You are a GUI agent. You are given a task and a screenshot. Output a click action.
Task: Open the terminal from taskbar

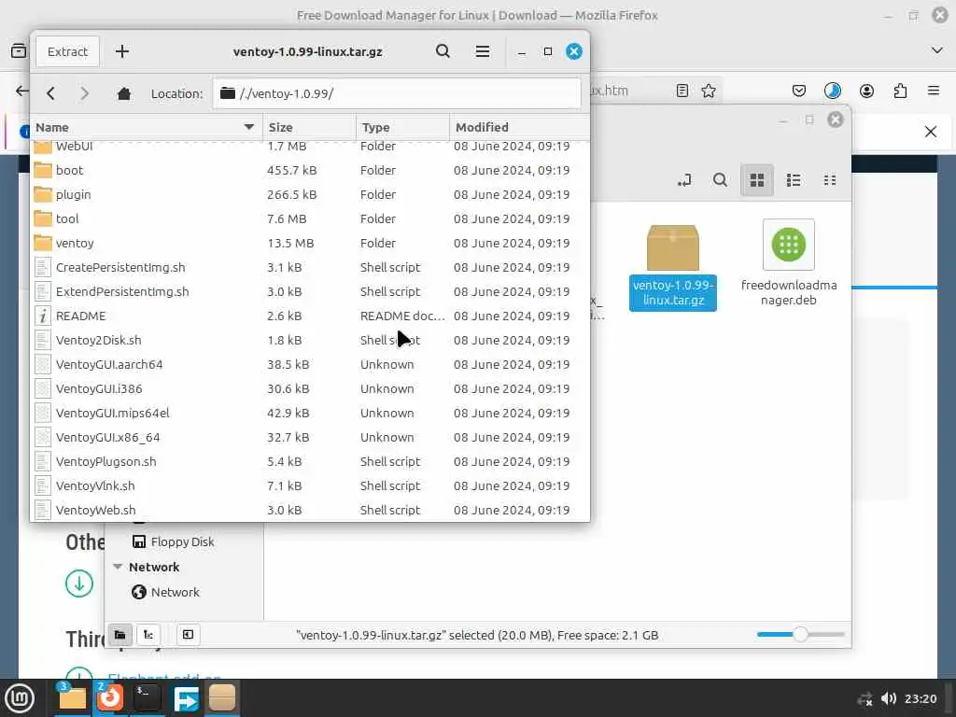(x=147, y=697)
